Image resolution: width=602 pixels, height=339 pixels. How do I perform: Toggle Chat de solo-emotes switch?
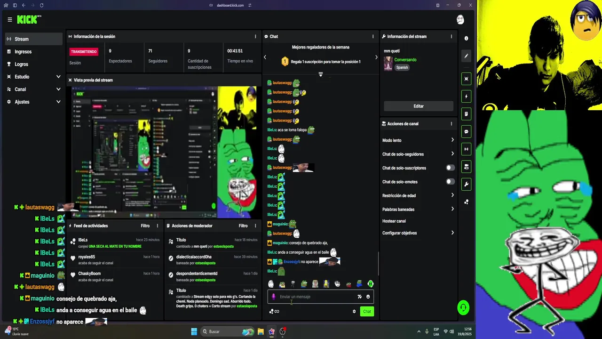(x=450, y=182)
